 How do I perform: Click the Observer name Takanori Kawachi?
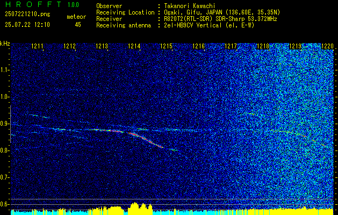coord(190,6)
